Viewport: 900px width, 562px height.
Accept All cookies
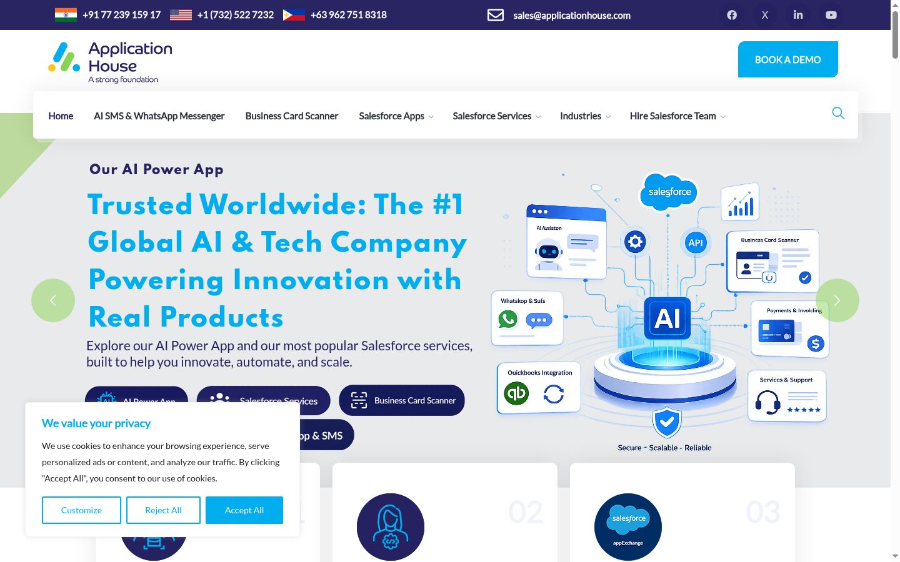pyautogui.click(x=244, y=510)
